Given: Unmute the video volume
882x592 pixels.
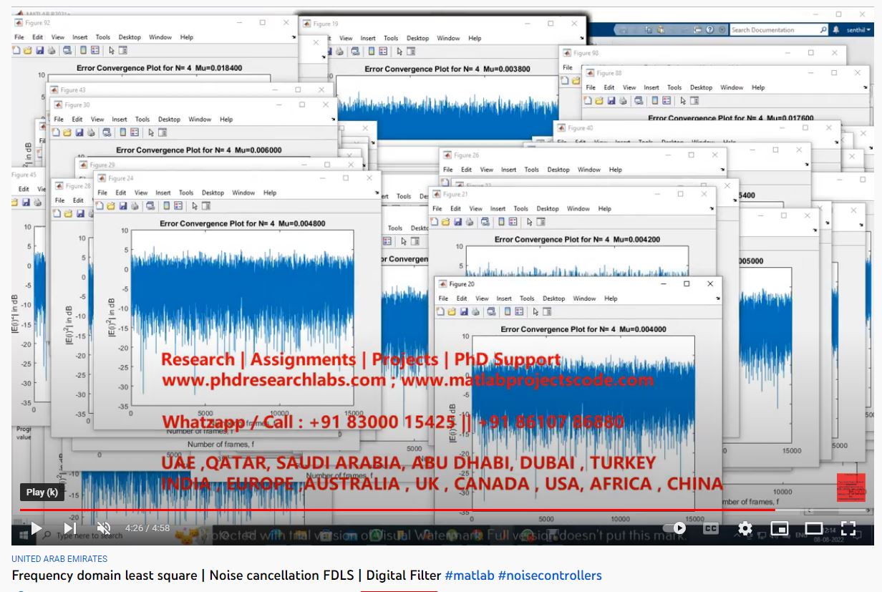Looking at the screenshot, I should click(104, 528).
